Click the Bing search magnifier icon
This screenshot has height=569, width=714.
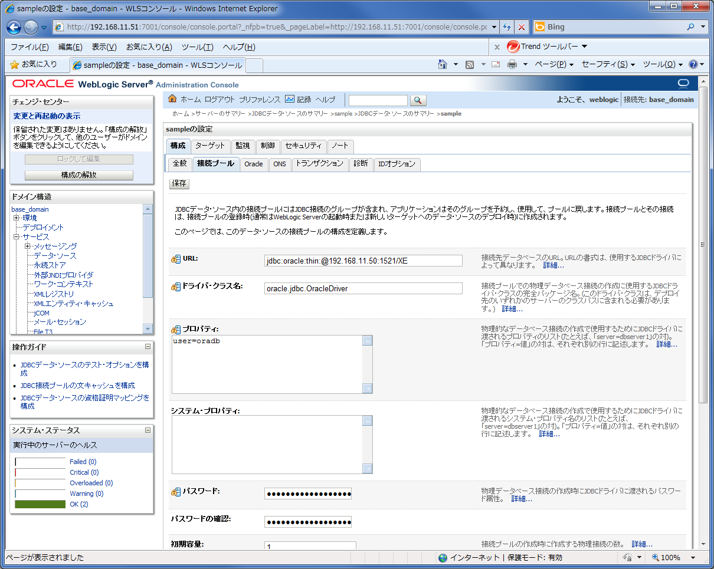(691, 27)
